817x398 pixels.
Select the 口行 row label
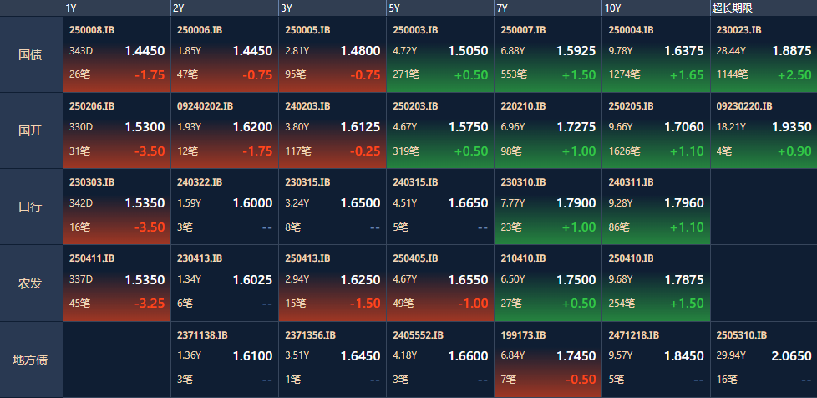point(32,207)
